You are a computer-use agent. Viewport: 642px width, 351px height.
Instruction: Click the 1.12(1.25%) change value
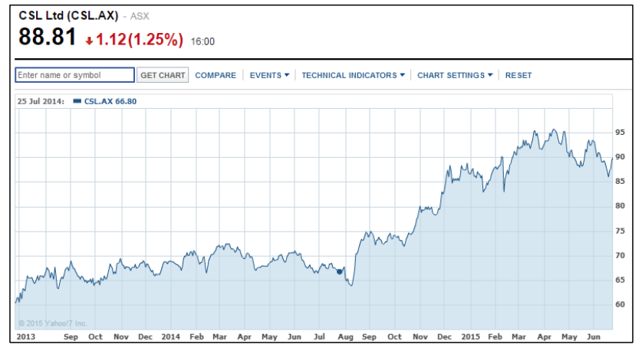click(x=139, y=40)
